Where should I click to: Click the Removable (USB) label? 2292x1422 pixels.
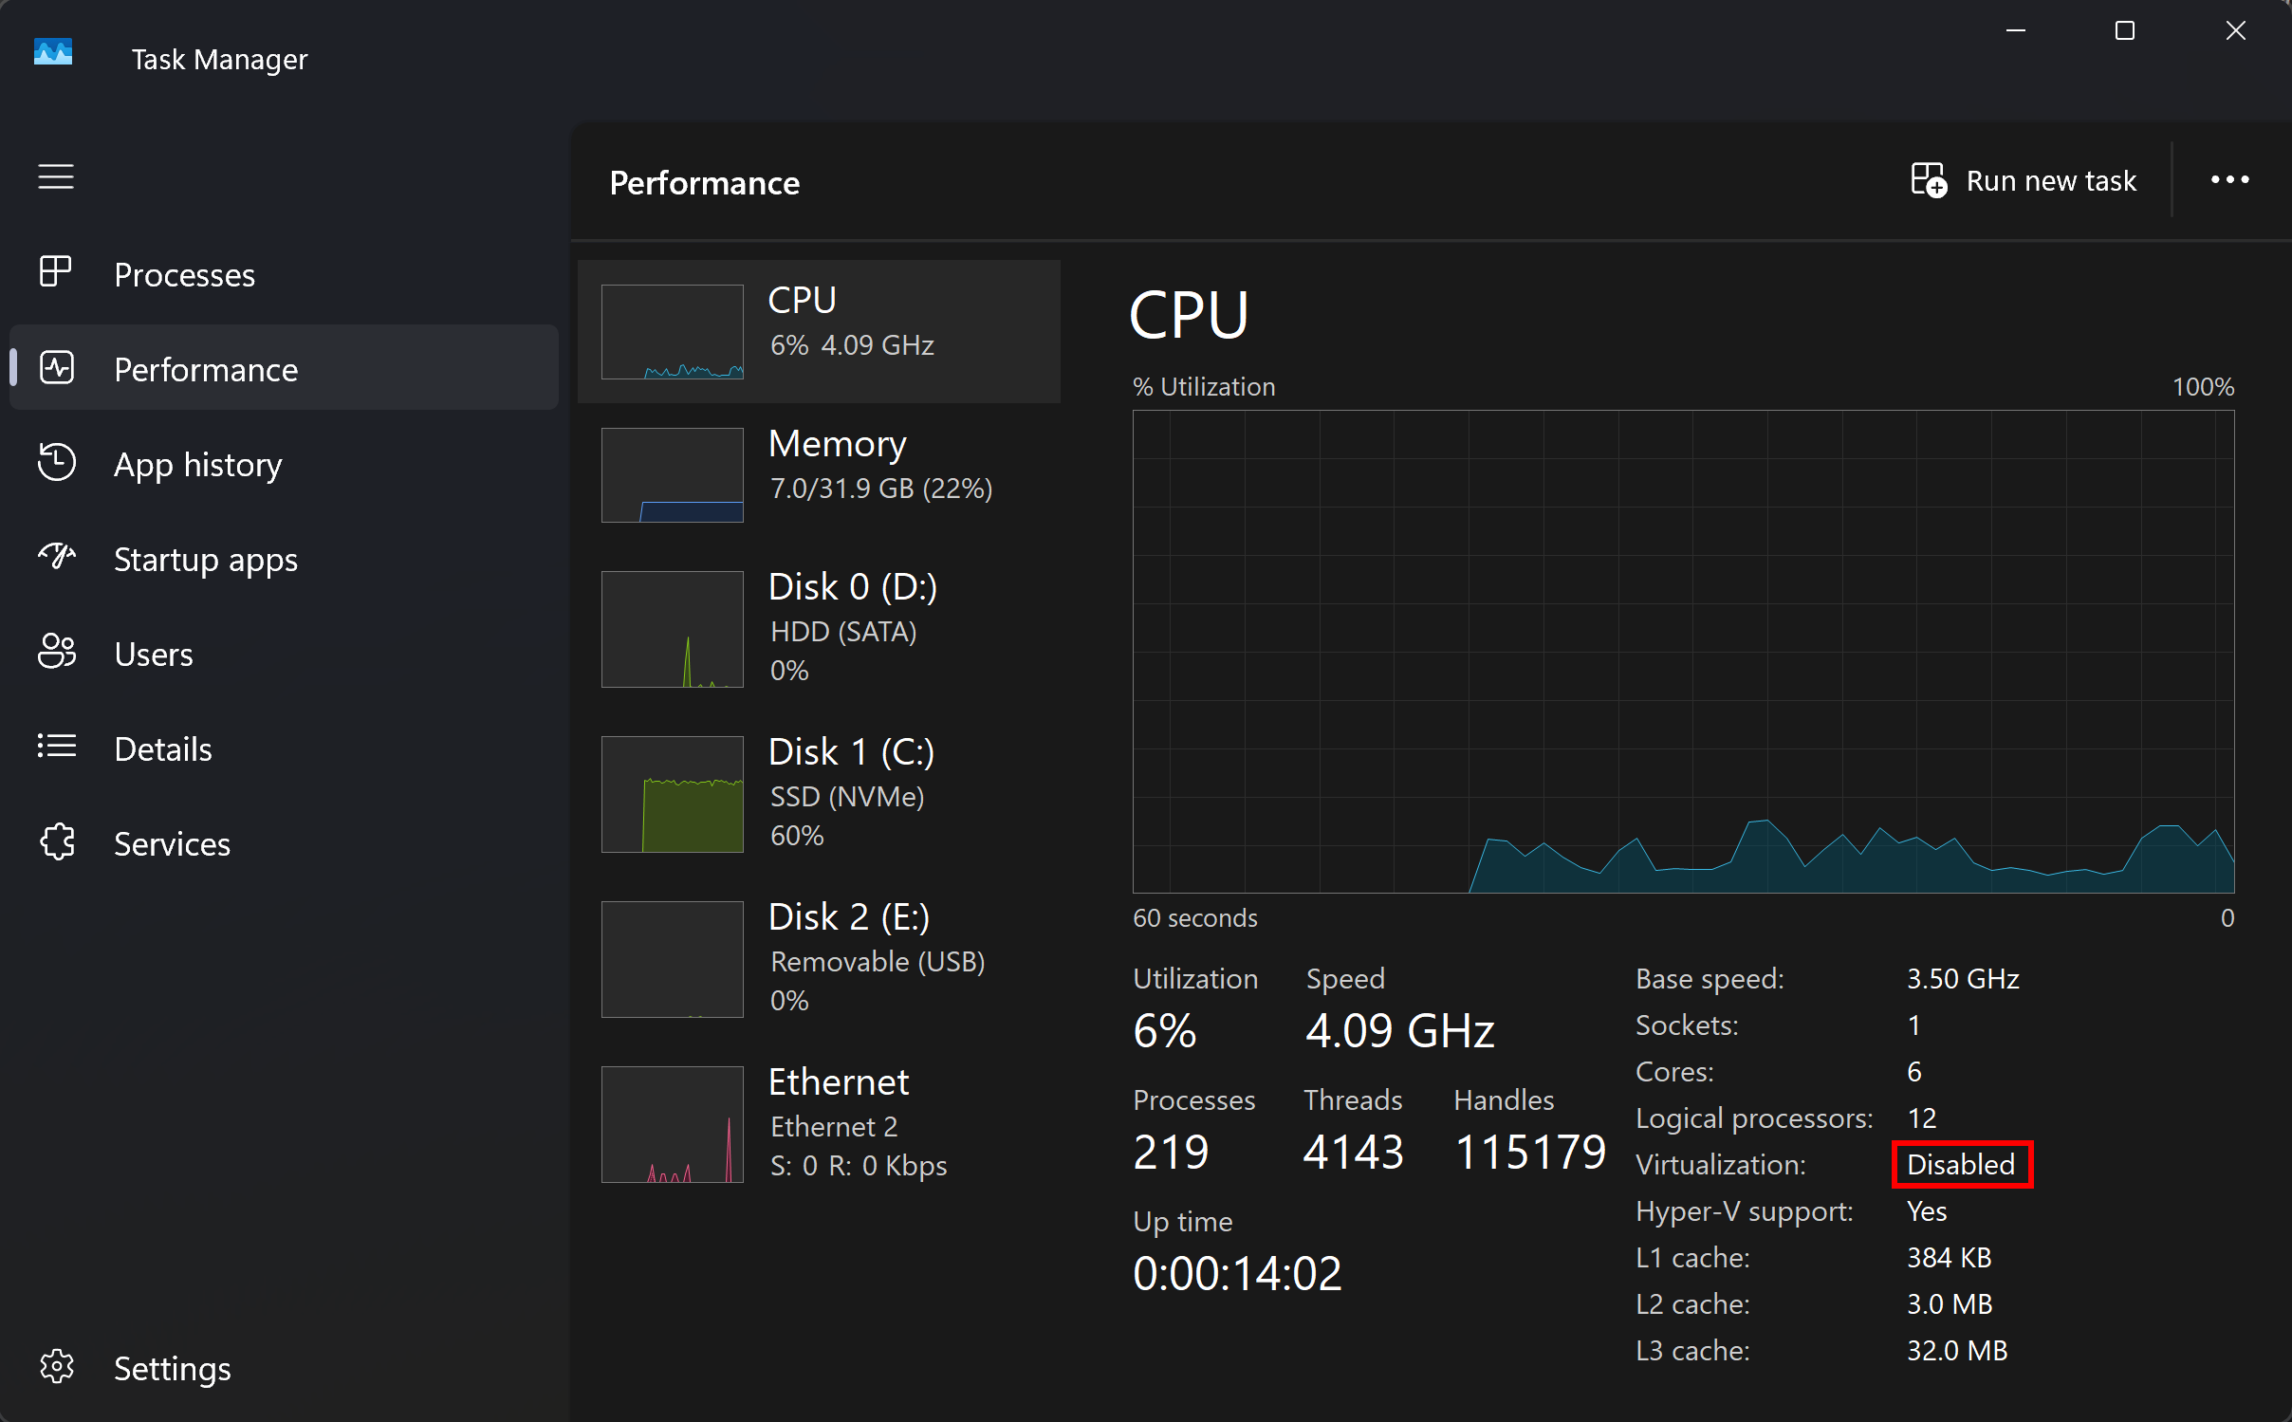[x=878, y=962]
